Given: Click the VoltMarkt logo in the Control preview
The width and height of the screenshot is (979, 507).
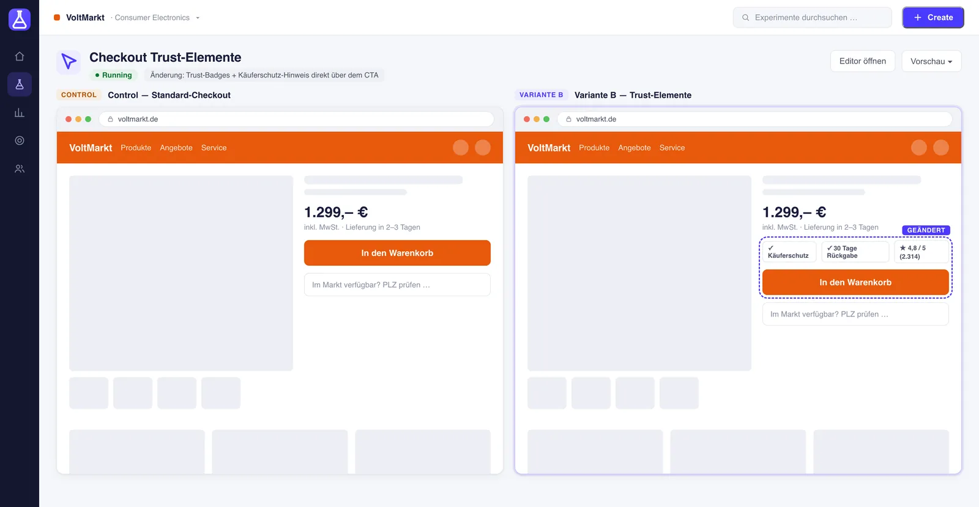Looking at the screenshot, I should 91,148.
